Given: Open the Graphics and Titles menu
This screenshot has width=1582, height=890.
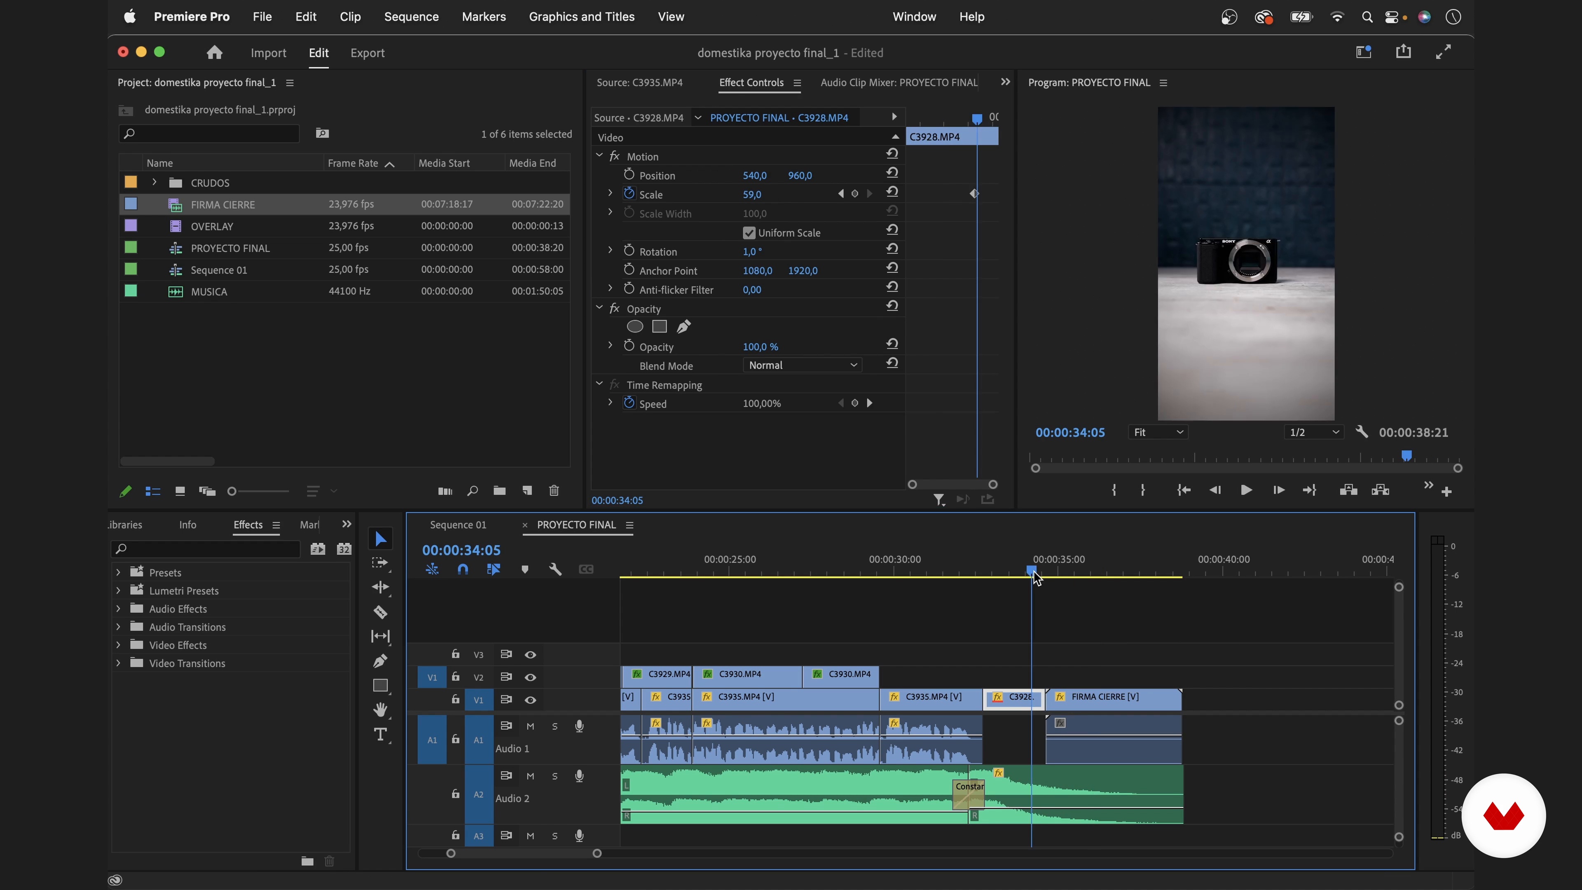Looking at the screenshot, I should click(x=582, y=16).
